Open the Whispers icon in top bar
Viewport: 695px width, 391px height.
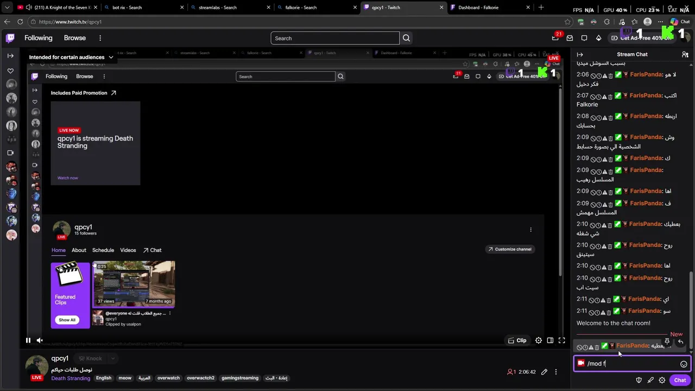[584, 38]
